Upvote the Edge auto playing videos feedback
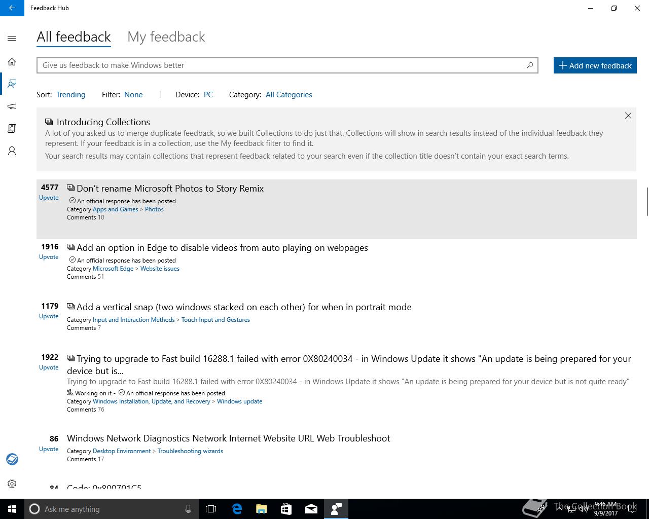The image size is (649, 519). pyautogui.click(x=49, y=257)
